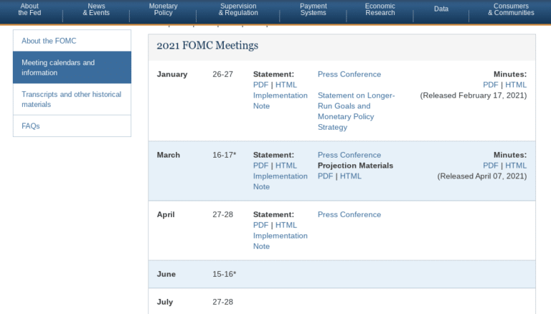
Task: Select Transcripts and other historical materials
Action: pyautogui.click(x=71, y=99)
